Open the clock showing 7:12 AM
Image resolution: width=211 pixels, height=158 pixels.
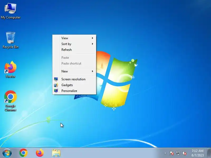click(198, 153)
